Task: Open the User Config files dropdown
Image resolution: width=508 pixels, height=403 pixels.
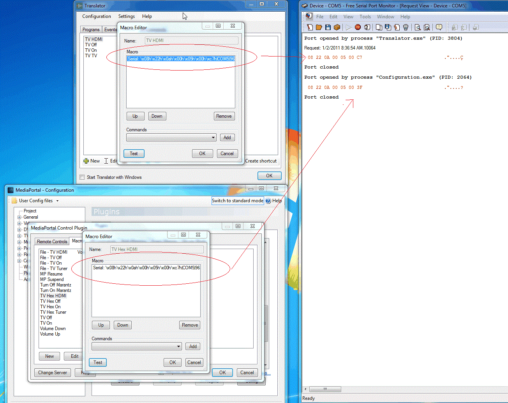Action: tap(57, 201)
